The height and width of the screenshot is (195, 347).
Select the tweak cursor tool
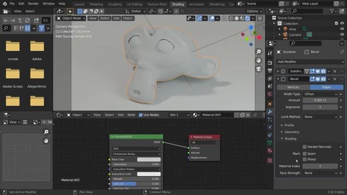pos(70,11)
